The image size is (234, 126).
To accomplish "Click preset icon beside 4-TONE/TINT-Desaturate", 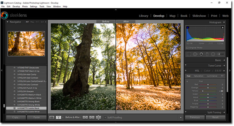I will point(15,68).
